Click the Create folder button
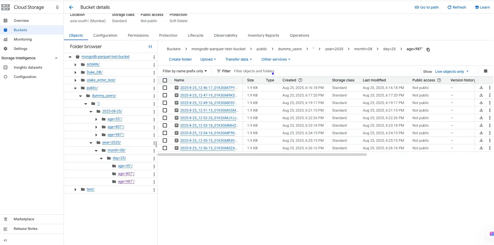494x245 pixels. [180, 59]
